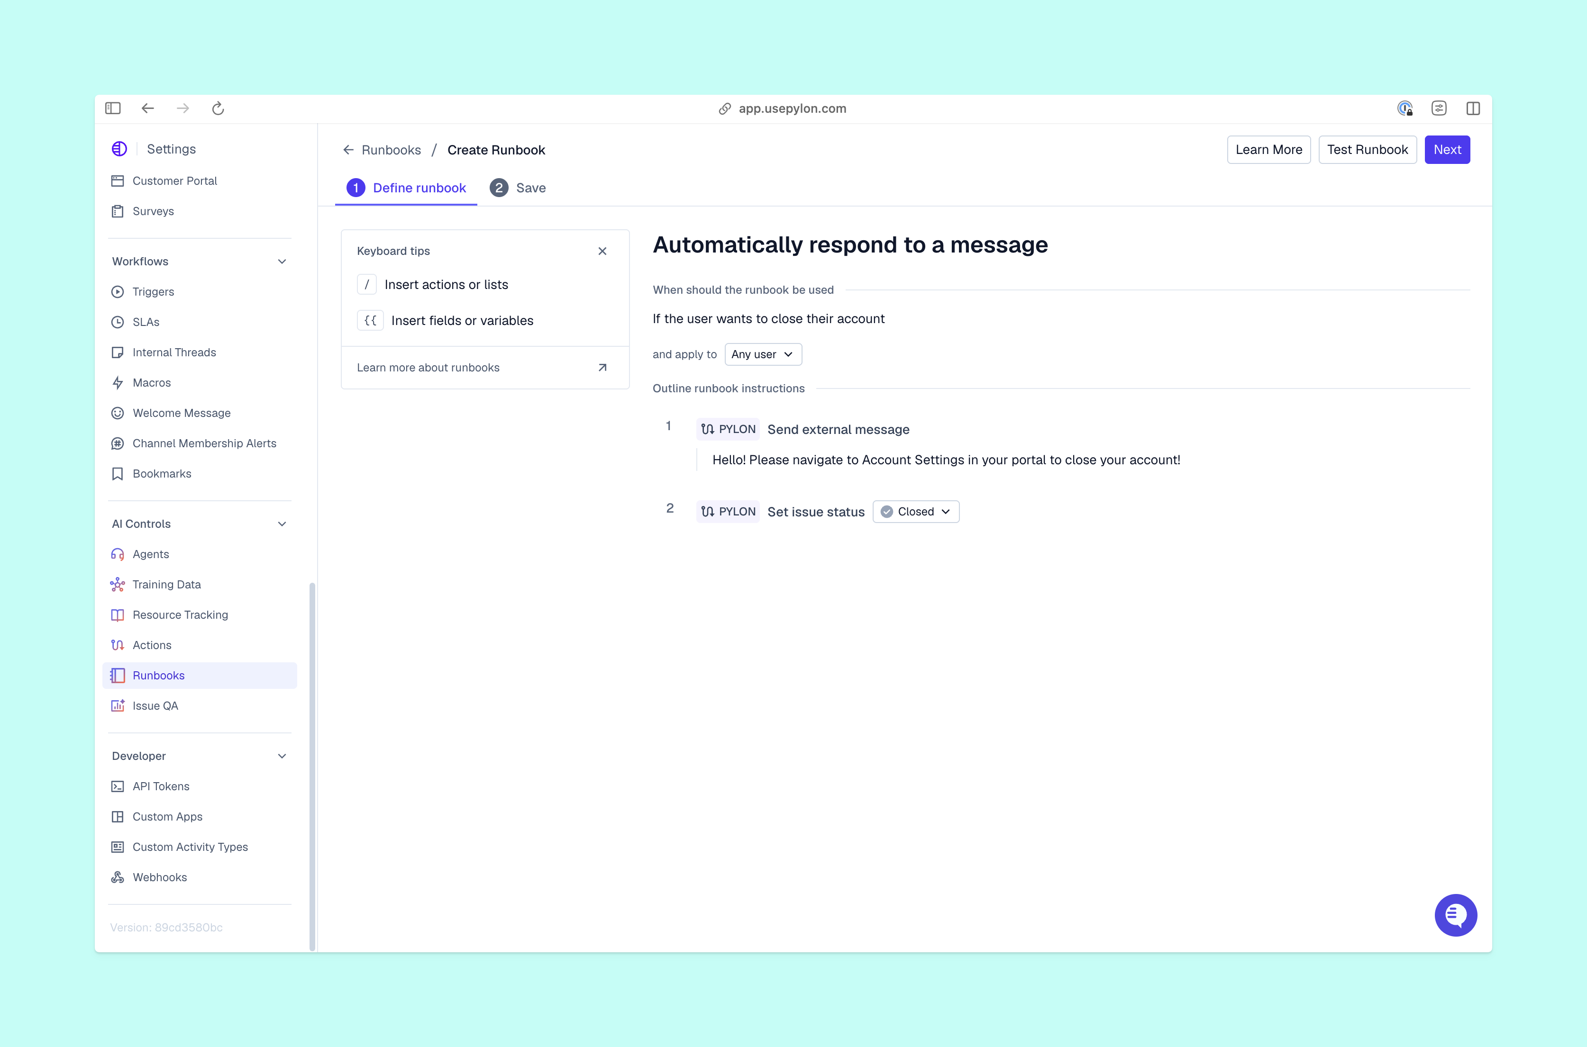This screenshot has width=1587, height=1047.
Task: Open the chat bubble in bottom corner
Action: tap(1456, 915)
